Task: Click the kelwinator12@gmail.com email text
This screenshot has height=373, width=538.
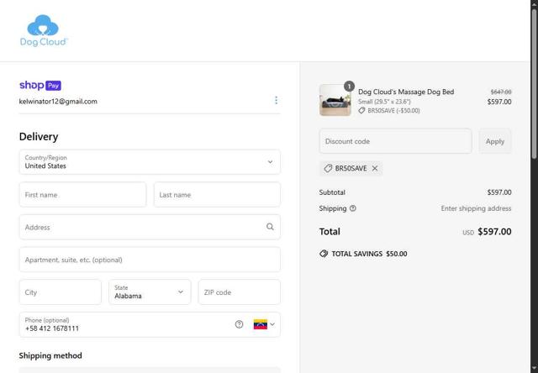Action: (x=58, y=101)
